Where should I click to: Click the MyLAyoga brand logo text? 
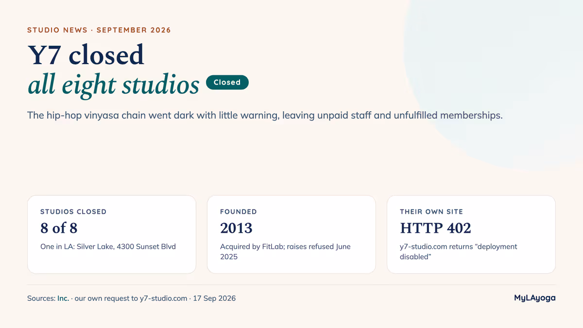coord(535,298)
